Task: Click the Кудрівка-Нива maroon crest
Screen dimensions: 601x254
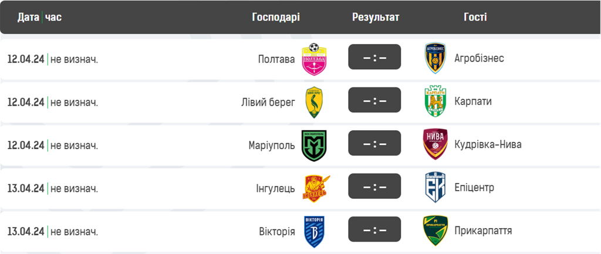Action: (x=436, y=145)
